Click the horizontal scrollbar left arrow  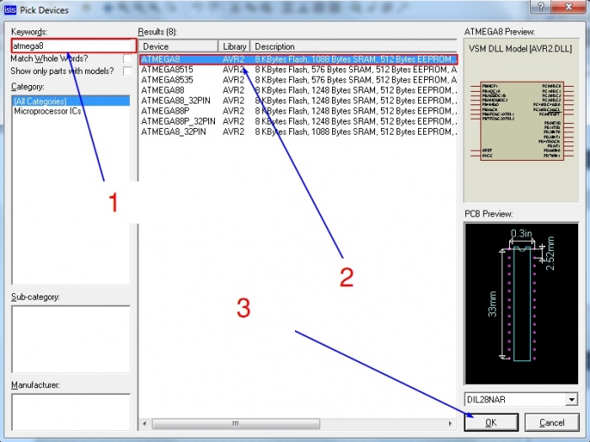tap(145, 423)
